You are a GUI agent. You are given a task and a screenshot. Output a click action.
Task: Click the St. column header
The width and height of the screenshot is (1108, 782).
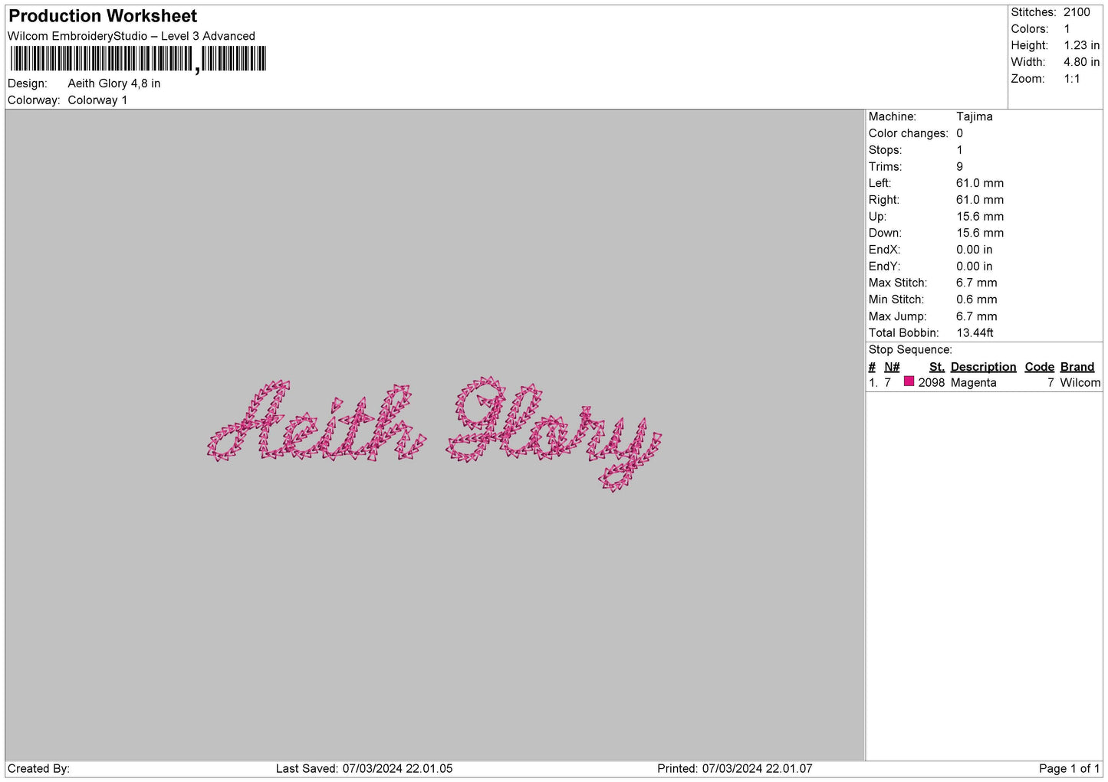pyautogui.click(x=936, y=367)
